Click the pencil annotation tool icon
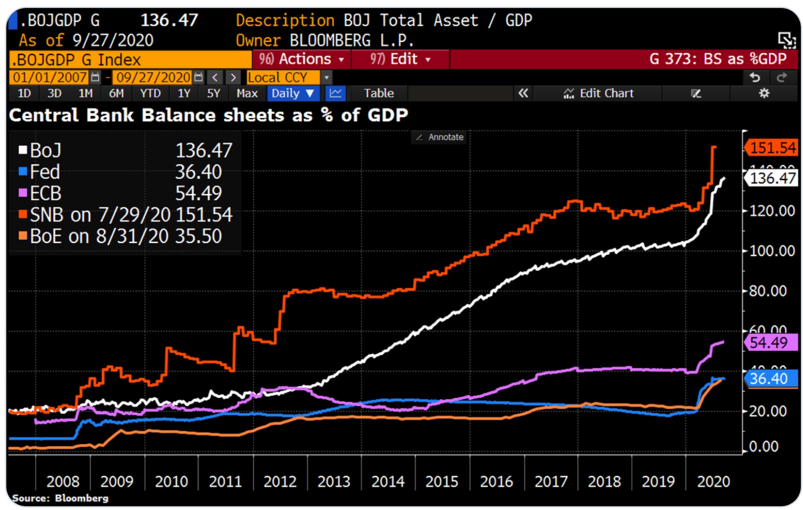803x510 pixels. click(x=696, y=93)
